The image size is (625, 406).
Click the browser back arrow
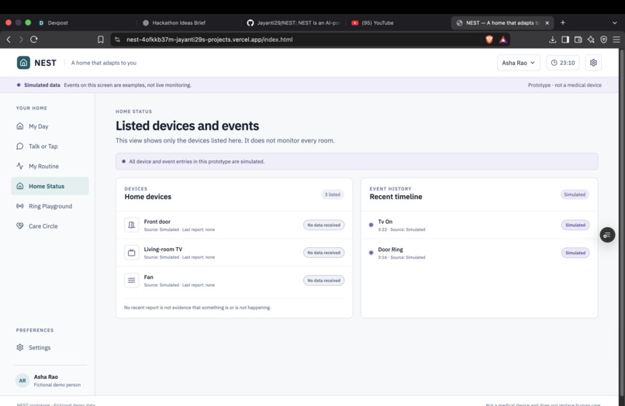(x=9, y=40)
